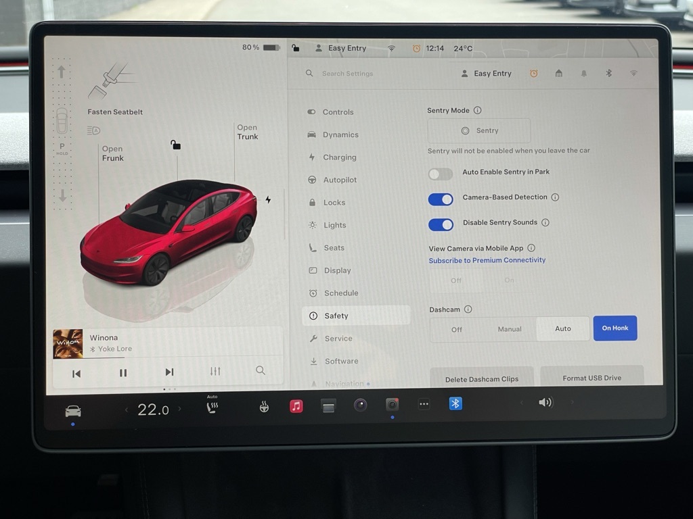This screenshot has height=519, width=693.
Task: Click the volume speaker icon
Action: tap(545, 403)
